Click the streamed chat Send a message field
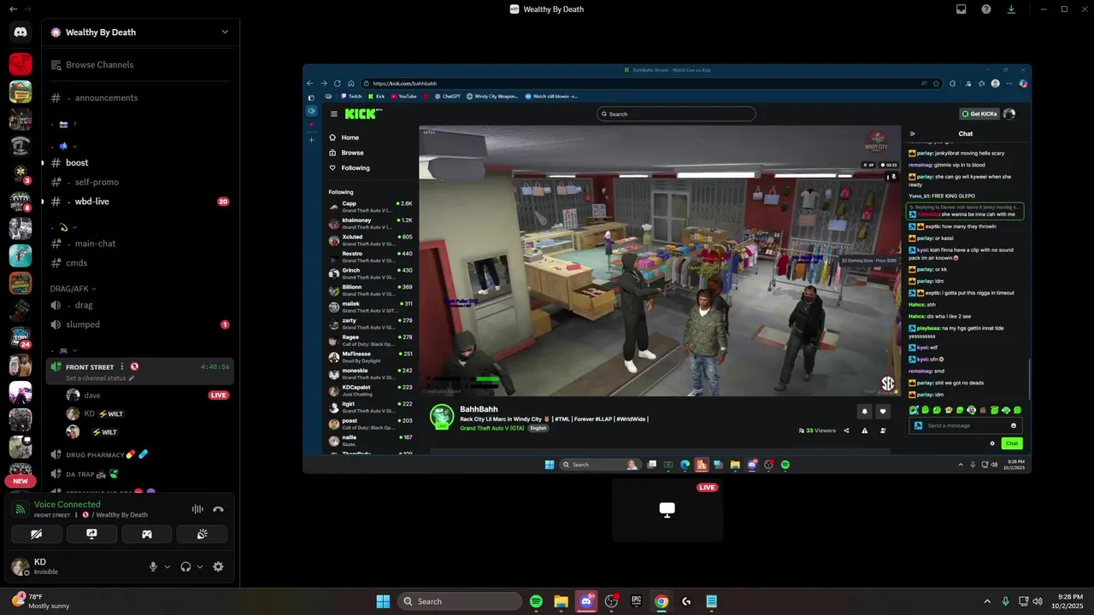 pyautogui.click(x=965, y=425)
